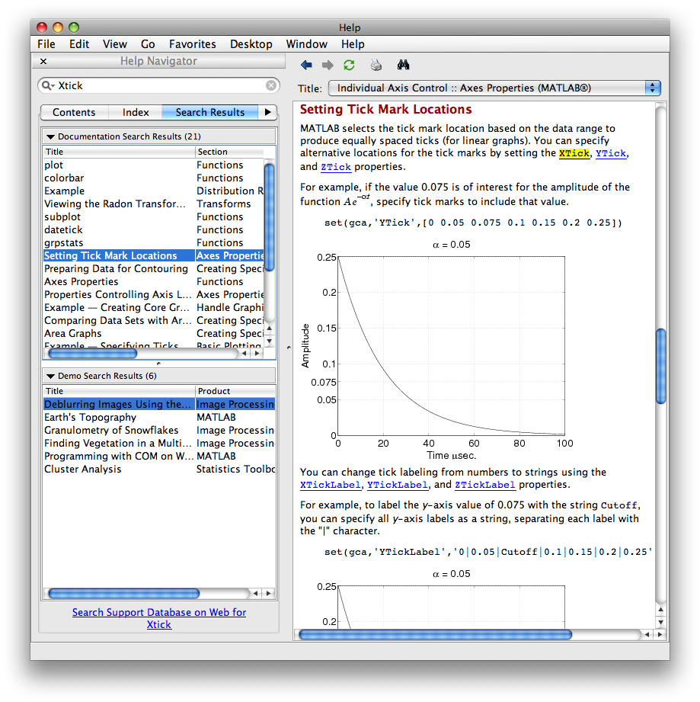Open search options magnifier dropdown
The width and height of the screenshot is (700, 702).
click(48, 85)
